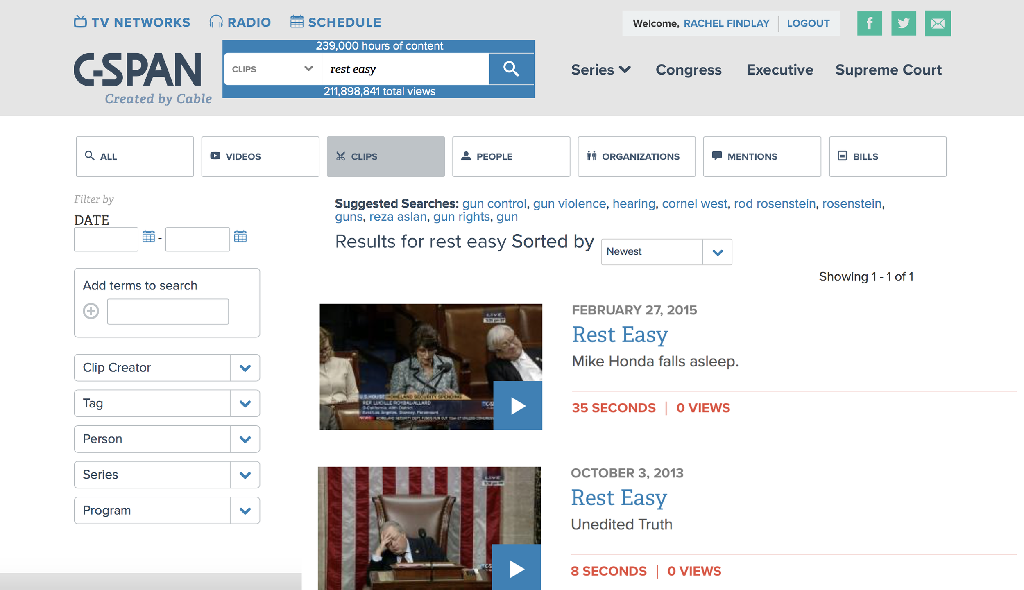Image resolution: width=1024 pixels, height=590 pixels.
Task: Click the Facebook share icon
Action: pyautogui.click(x=869, y=23)
